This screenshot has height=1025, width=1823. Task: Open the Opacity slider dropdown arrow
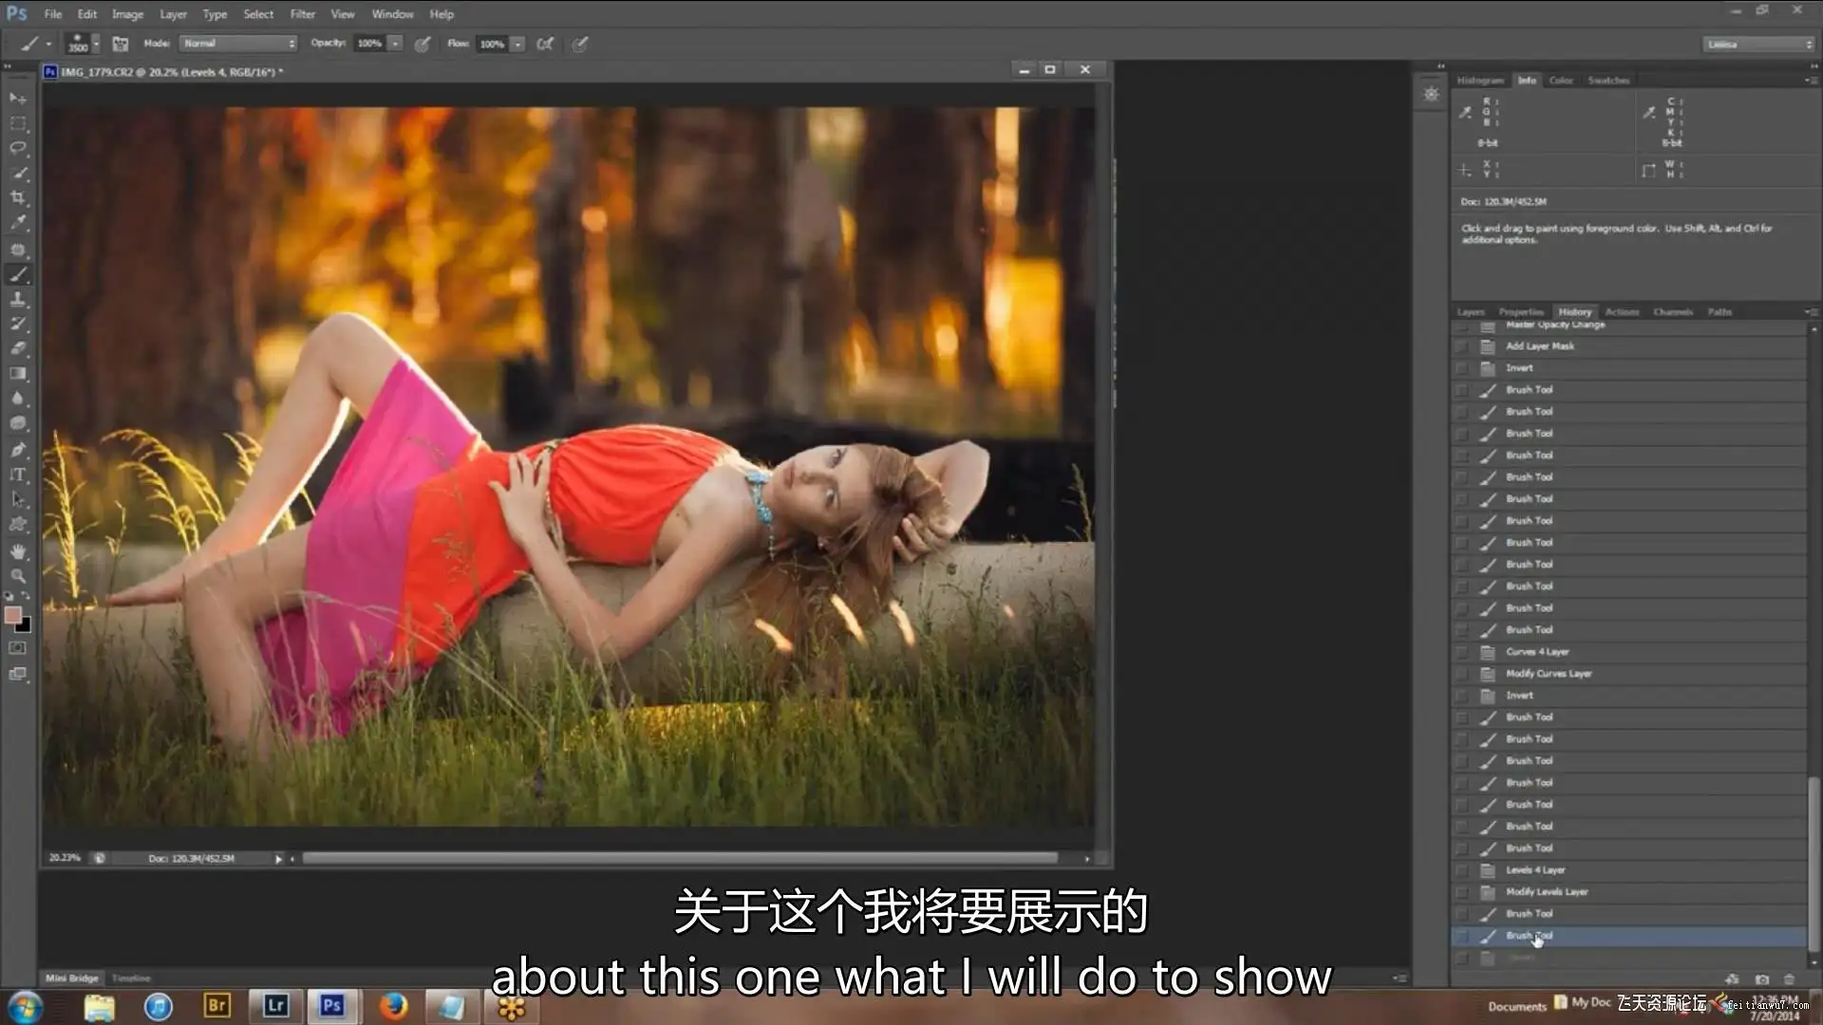[x=395, y=44]
